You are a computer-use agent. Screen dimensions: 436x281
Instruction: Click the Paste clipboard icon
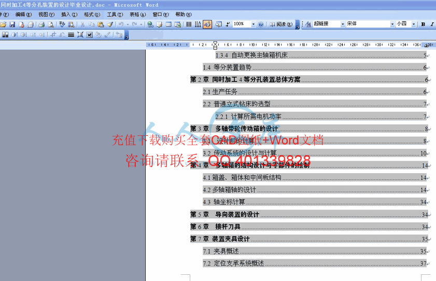click(x=101, y=24)
